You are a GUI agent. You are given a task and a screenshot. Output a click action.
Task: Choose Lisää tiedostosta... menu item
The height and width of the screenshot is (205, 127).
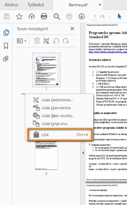pos(59,100)
